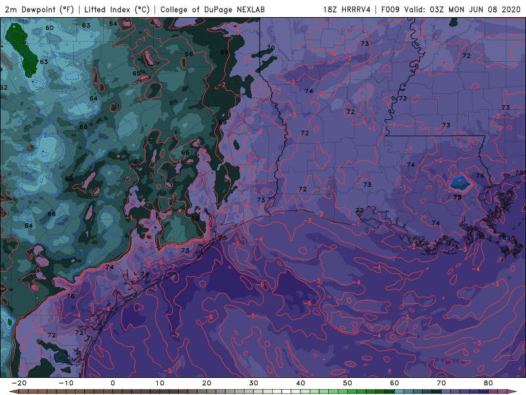Click the 80 label on the color scale
The height and width of the screenshot is (395, 526).
click(x=489, y=383)
